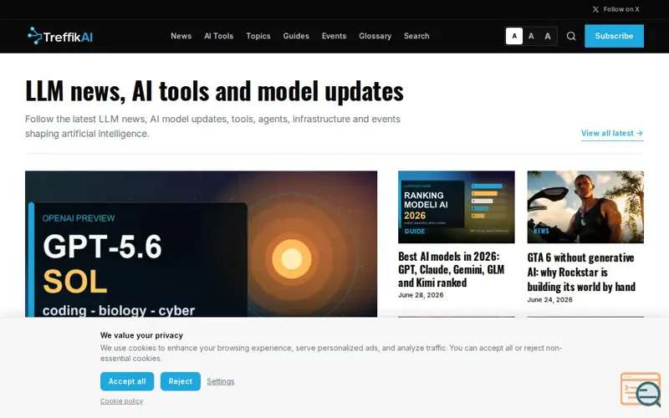Click the TreffikAI logo

tap(60, 36)
